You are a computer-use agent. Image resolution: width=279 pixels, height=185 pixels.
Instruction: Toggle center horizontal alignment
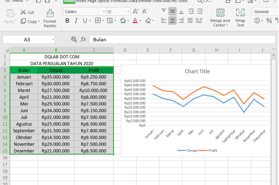(172, 21)
